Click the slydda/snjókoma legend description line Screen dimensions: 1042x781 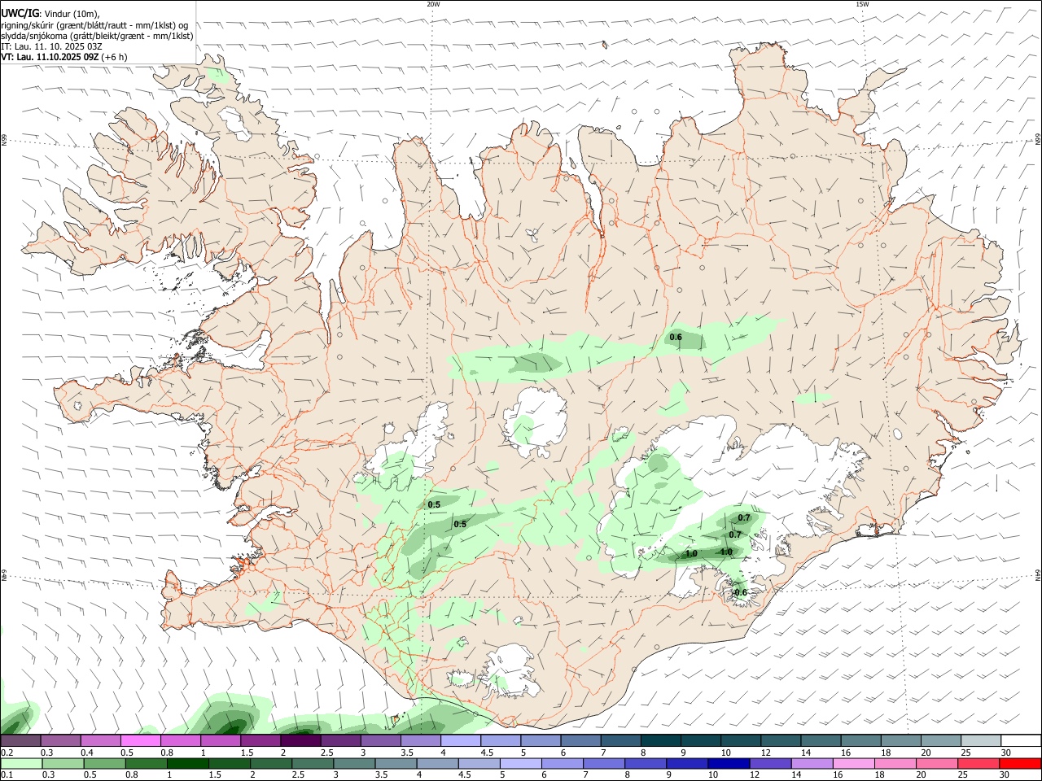point(97,36)
